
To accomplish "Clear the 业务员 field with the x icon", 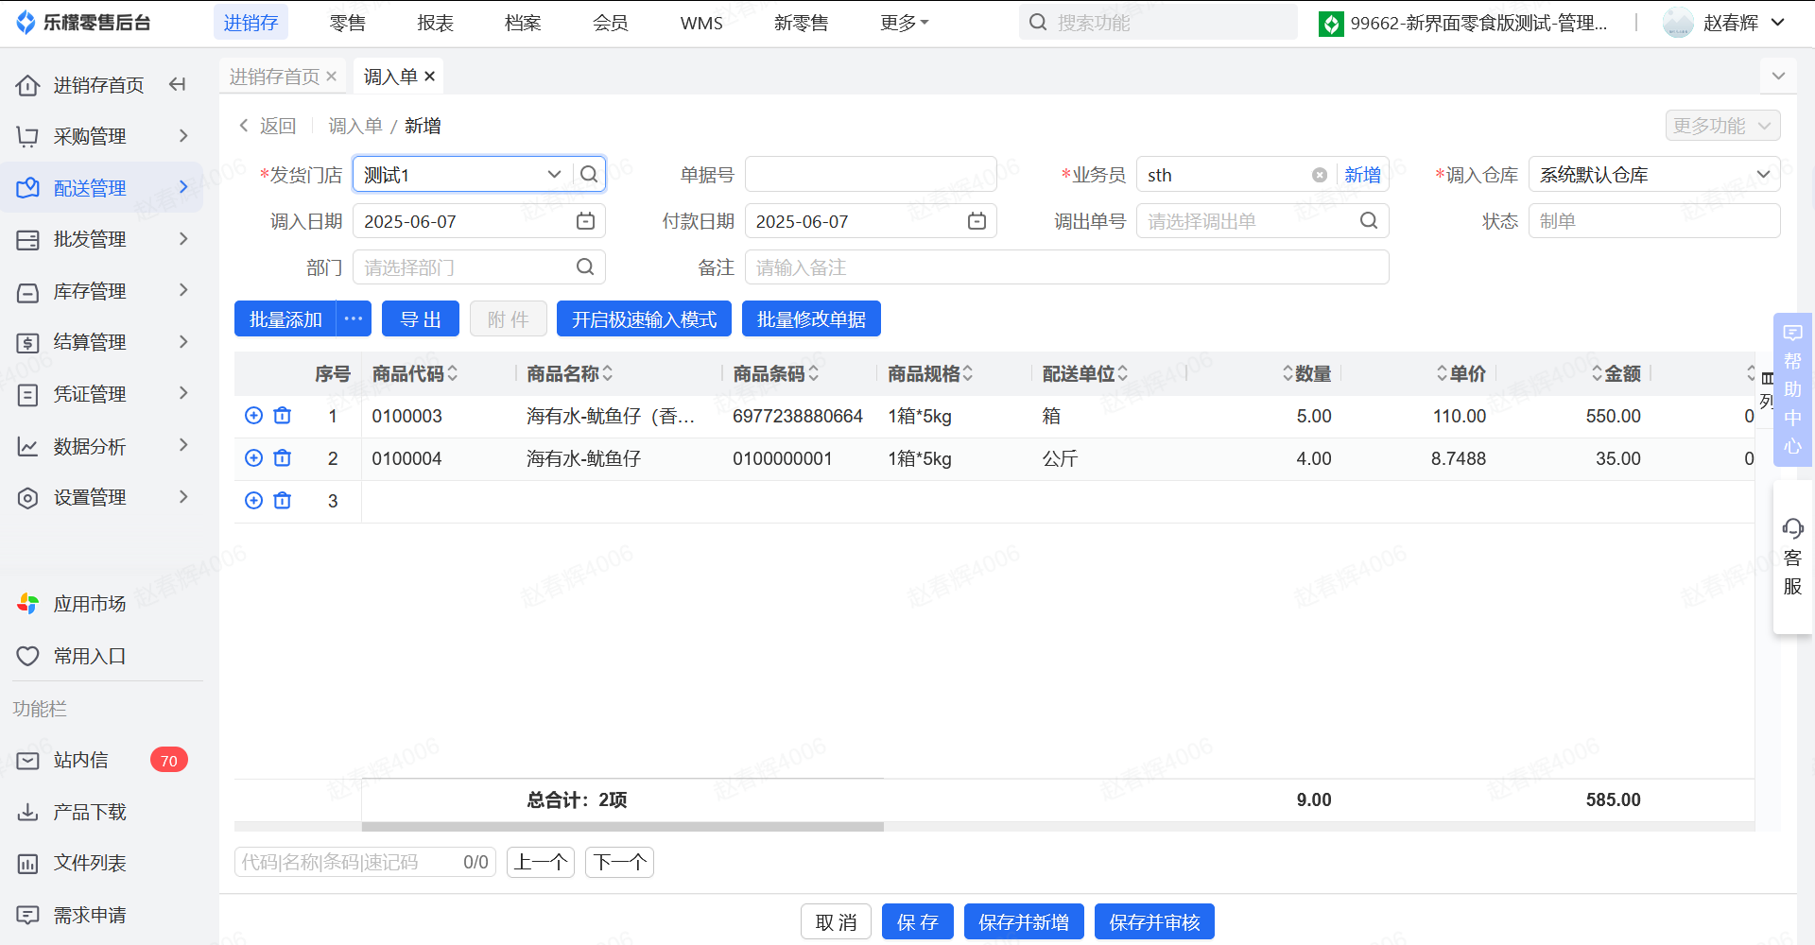I will click(x=1320, y=175).
